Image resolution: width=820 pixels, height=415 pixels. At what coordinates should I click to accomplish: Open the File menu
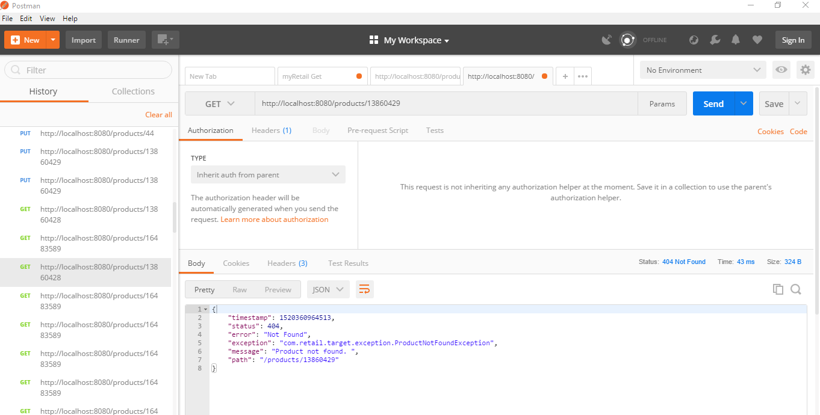coord(7,19)
